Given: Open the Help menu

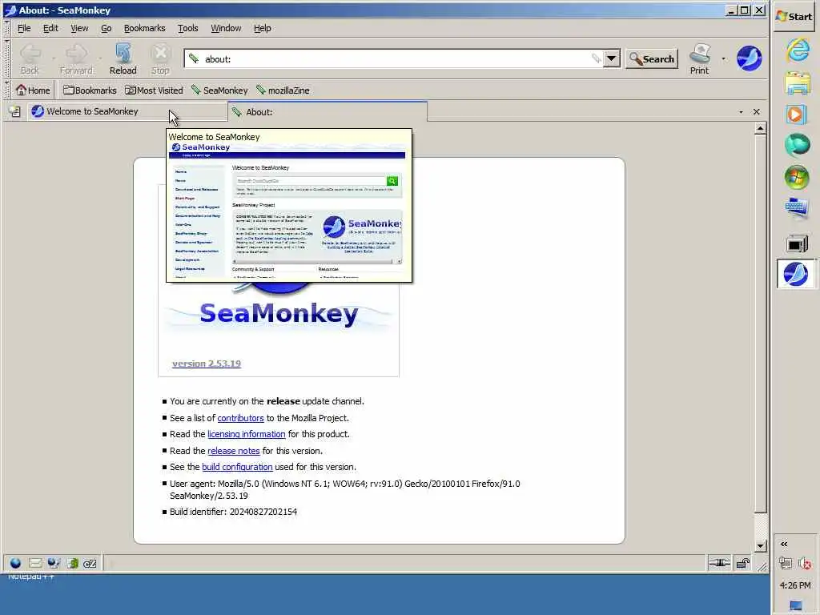Looking at the screenshot, I should pyautogui.click(x=262, y=28).
